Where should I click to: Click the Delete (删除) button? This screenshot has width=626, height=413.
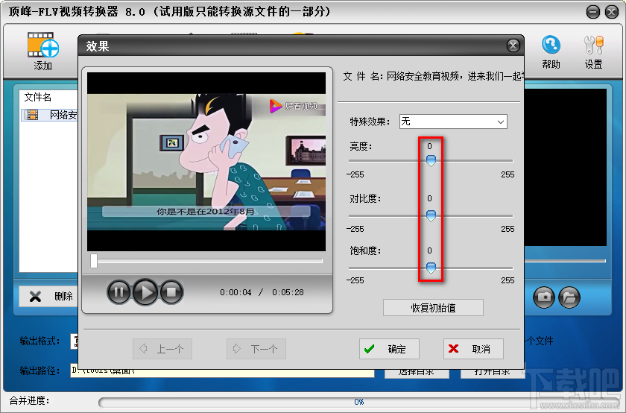[50, 297]
